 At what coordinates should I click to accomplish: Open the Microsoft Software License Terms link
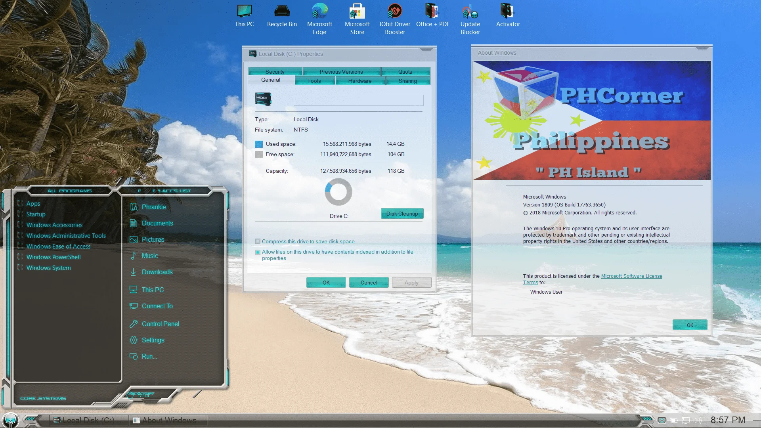tap(632, 276)
